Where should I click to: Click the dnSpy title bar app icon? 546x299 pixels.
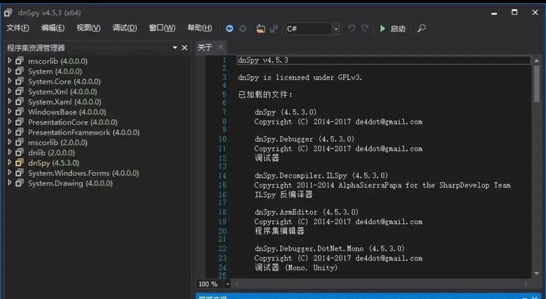pos(8,13)
